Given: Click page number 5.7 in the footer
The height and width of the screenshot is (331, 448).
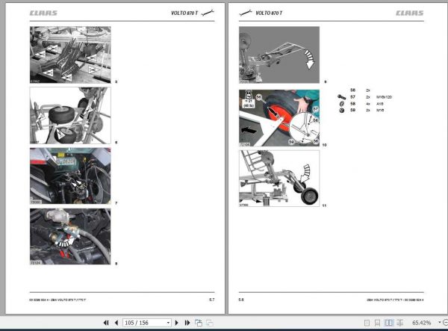Looking at the screenshot, I should [x=212, y=300].
